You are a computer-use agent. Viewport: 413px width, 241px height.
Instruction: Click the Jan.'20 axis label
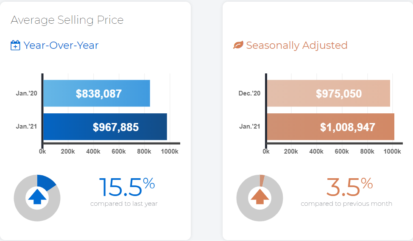(26, 93)
